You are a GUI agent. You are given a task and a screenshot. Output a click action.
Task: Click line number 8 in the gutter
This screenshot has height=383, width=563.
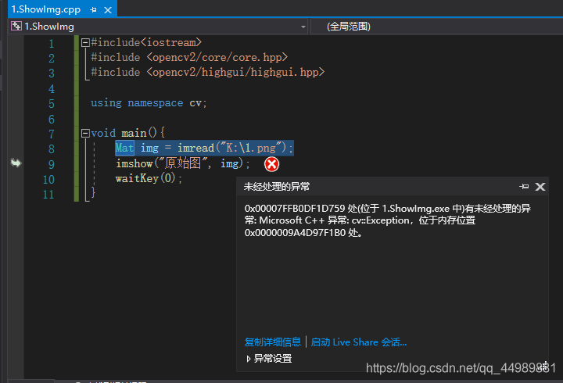[x=52, y=149]
